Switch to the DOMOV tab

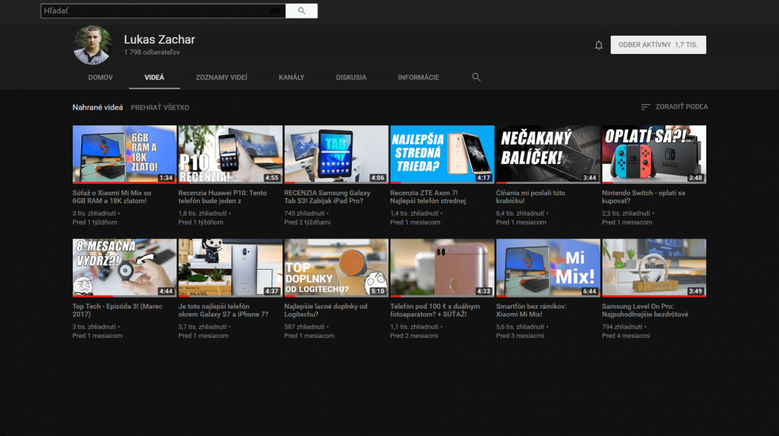click(101, 77)
